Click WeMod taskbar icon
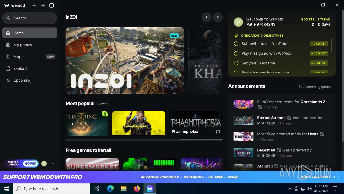The height and width of the screenshot is (194, 344). point(150,189)
